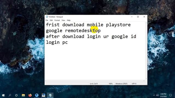Click the 'Ln 4, Col 9' status entry
The width and height of the screenshot is (175, 98).
(x=94, y=84)
